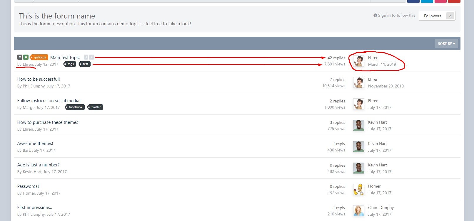474x221 pixels.
Task: Open the Age is just a number? topic
Action: (x=39, y=165)
